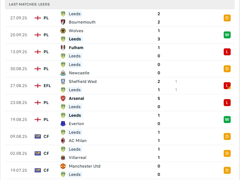Click the win badge for the Wolves match
Image resolution: width=240 pixels, height=180 pixels.
(227, 35)
